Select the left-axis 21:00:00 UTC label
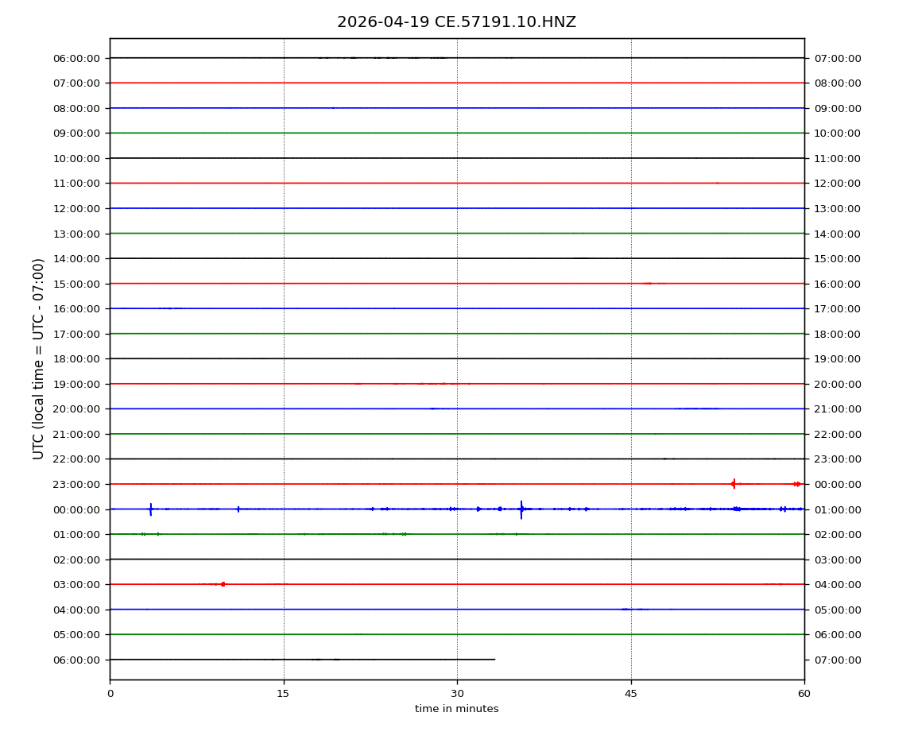Screen dimensions: 914x755 point(77,434)
